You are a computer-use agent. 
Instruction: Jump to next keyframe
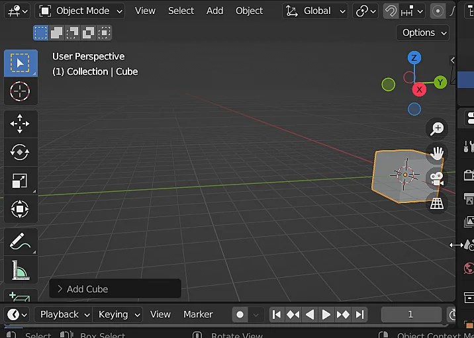pos(343,315)
